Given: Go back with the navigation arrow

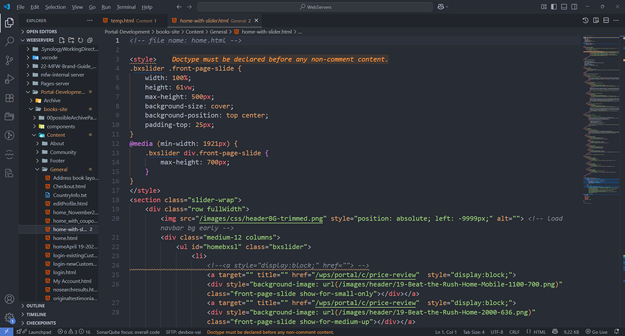Looking at the screenshot, I should (x=179, y=7).
